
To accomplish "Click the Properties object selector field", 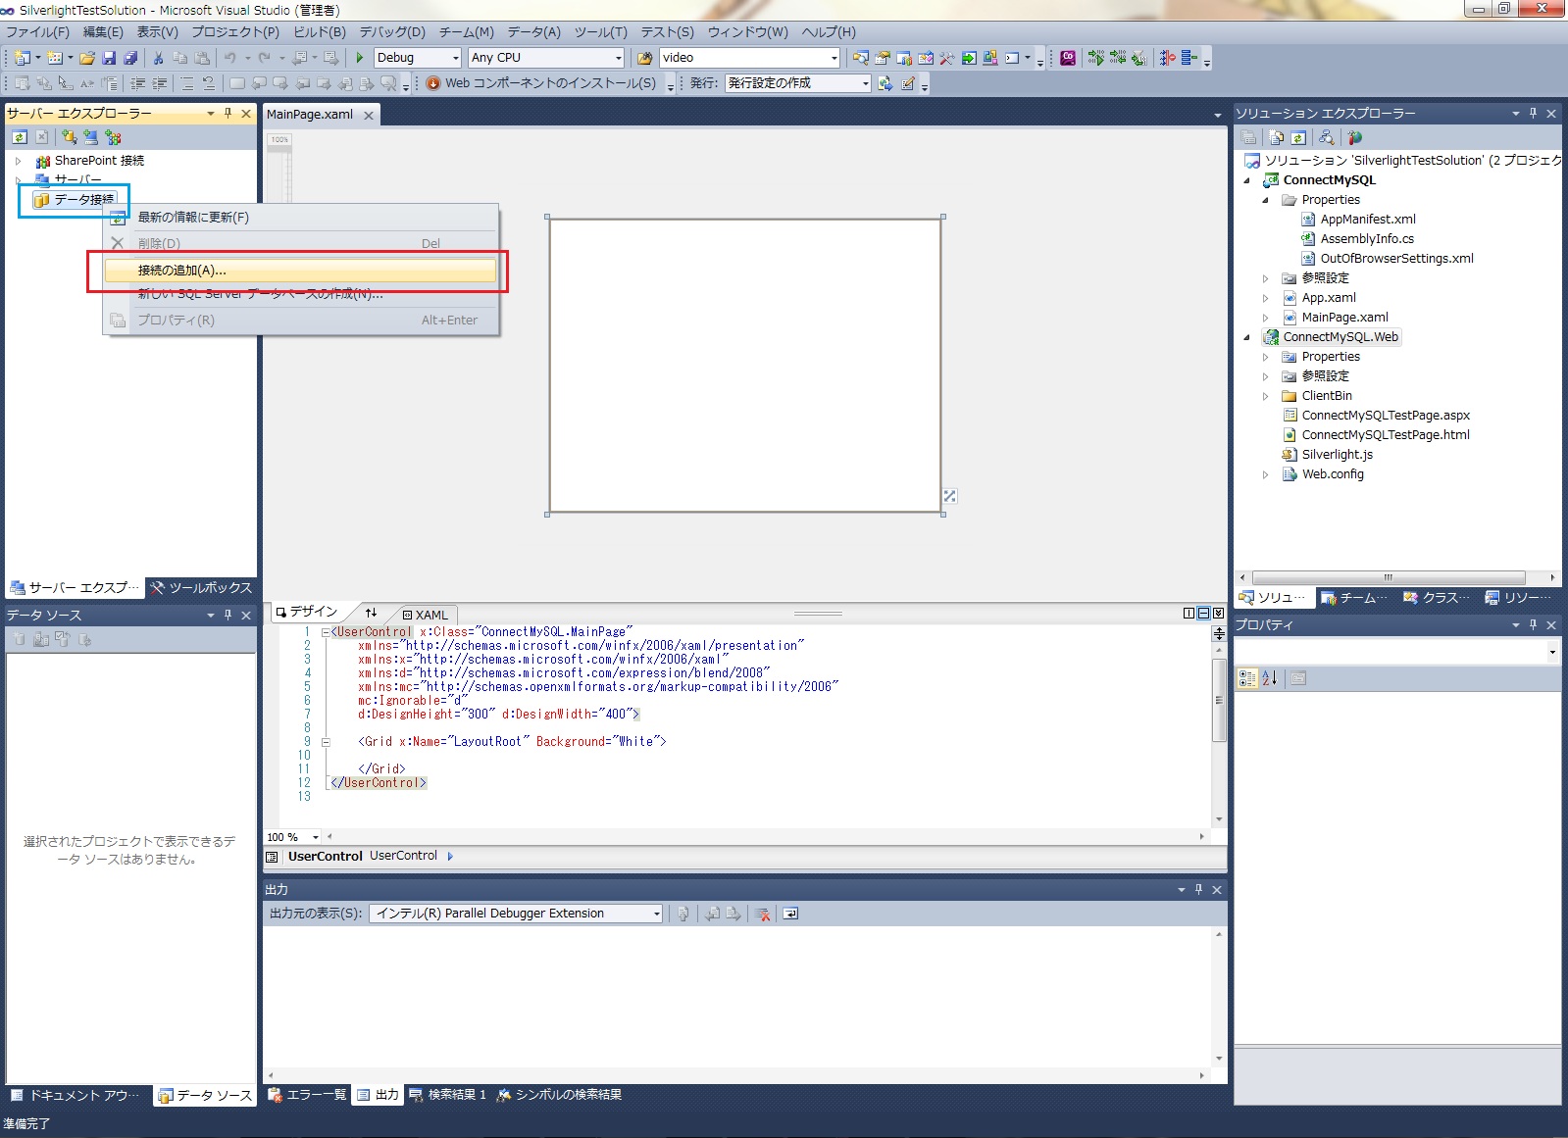I will coord(1396,652).
